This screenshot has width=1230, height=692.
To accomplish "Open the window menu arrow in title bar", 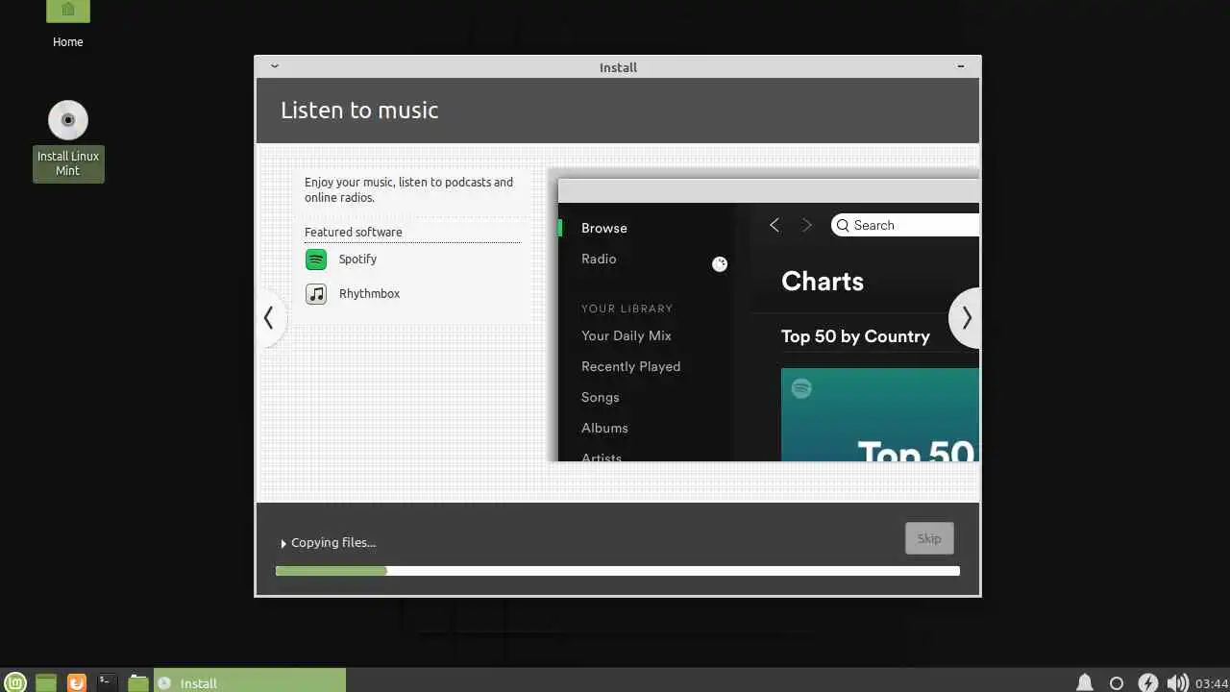I will (x=275, y=66).
